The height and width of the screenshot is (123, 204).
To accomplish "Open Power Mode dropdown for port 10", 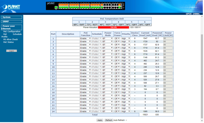I will click(108, 67).
